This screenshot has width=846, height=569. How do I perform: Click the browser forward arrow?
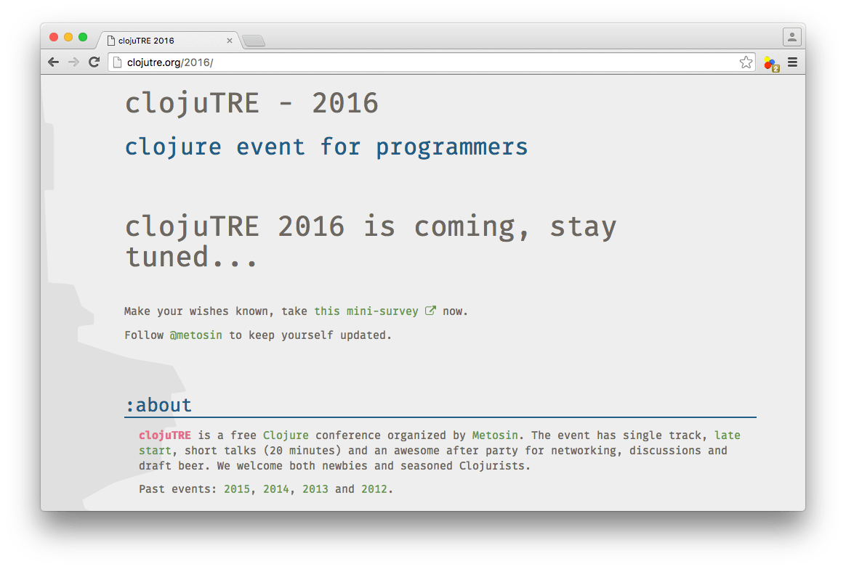(x=73, y=62)
